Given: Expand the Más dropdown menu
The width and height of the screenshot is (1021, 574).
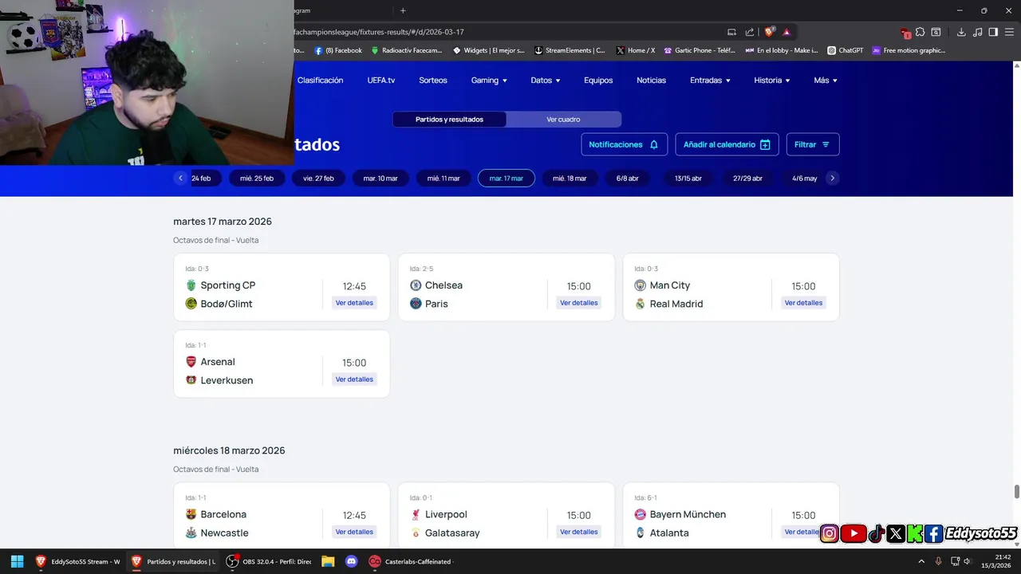Looking at the screenshot, I should point(826,81).
